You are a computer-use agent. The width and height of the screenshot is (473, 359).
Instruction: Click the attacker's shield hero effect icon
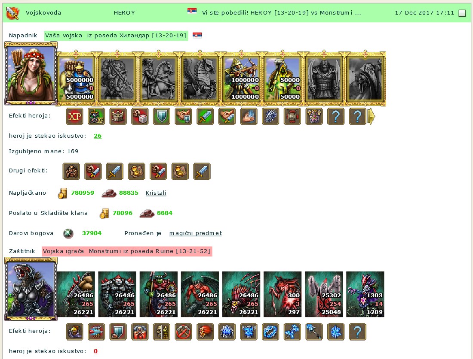(161, 116)
